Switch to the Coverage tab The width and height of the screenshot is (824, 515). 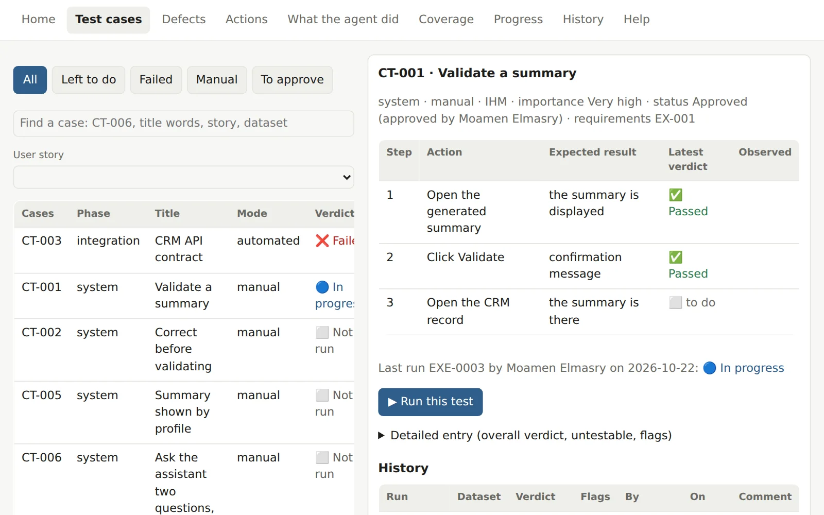pyautogui.click(x=446, y=20)
